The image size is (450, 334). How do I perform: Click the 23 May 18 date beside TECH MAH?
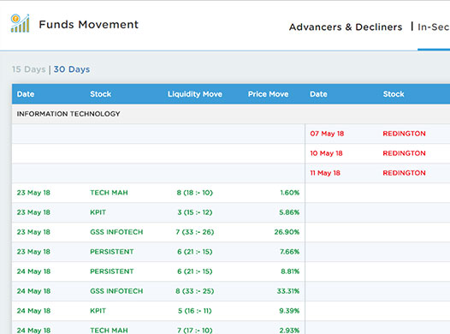(33, 193)
